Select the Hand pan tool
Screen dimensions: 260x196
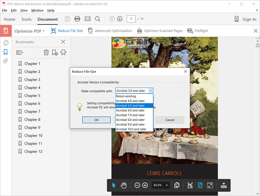point(123,185)
